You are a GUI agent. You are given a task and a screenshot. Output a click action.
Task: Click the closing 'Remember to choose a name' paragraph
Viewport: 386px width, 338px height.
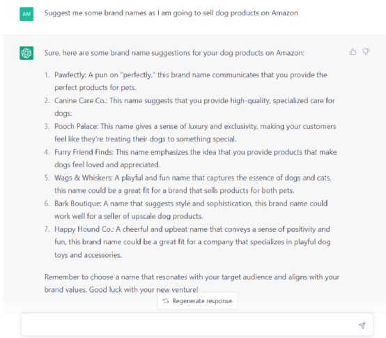192,284
